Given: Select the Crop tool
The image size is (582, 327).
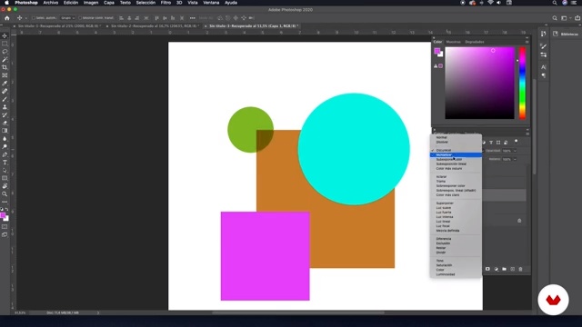Looking at the screenshot, I should pyautogui.click(x=5, y=67).
